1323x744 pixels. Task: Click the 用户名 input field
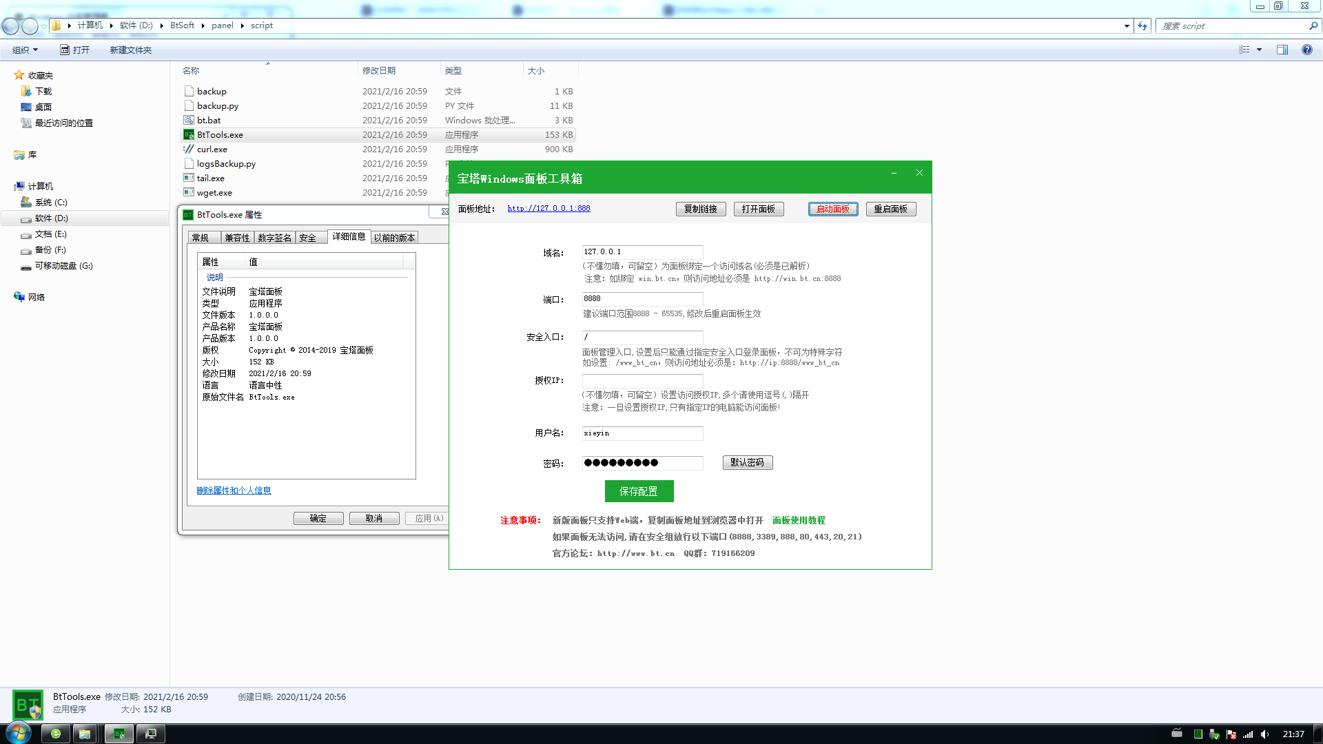point(642,433)
